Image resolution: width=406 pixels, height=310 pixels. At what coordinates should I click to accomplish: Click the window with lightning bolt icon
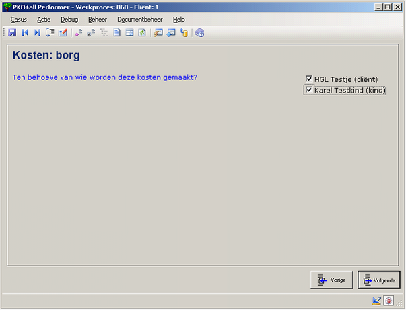pos(158,32)
